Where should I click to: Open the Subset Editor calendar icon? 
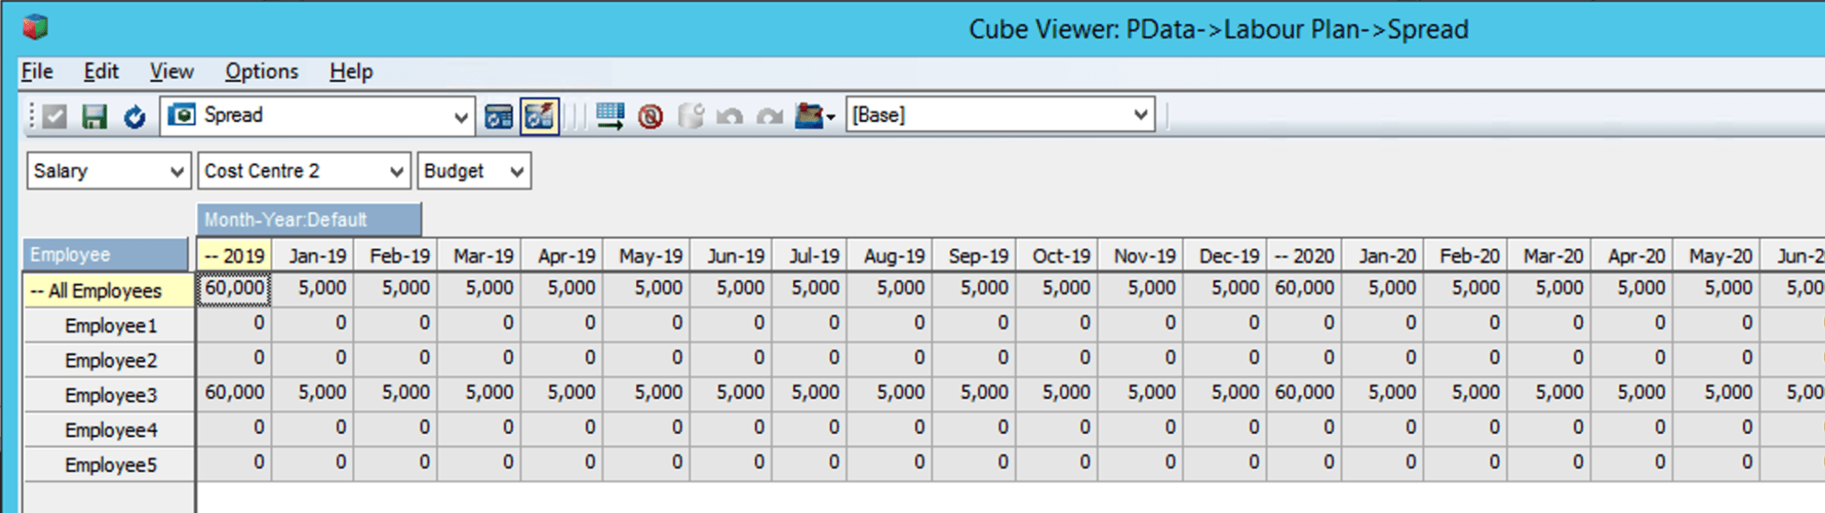tap(499, 117)
